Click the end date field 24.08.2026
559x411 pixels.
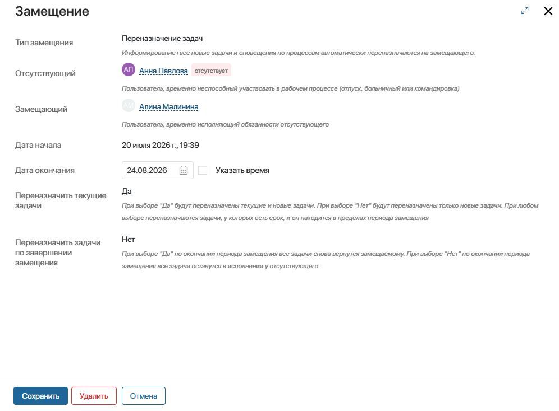click(x=158, y=170)
